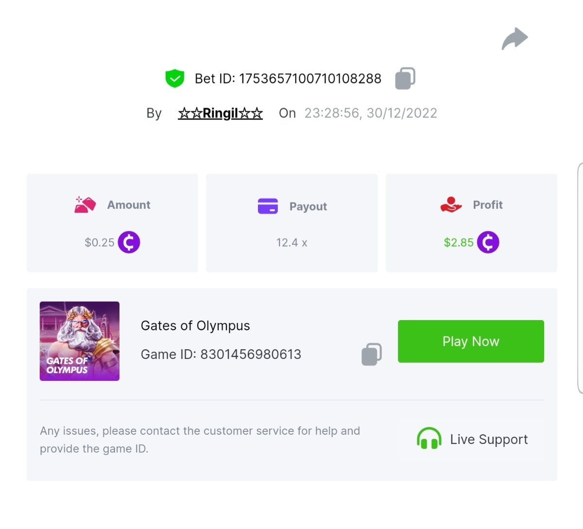Select the Bet ID number text
Viewport: 583px width, 529px height.
pyautogui.click(x=310, y=79)
